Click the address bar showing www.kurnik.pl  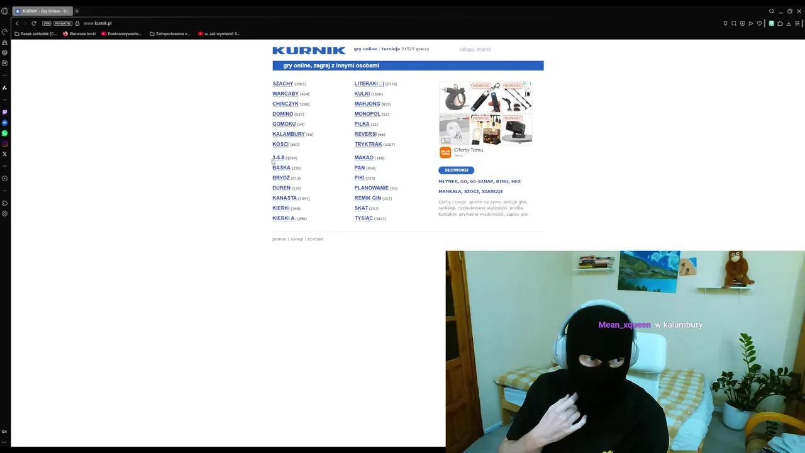click(x=97, y=23)
